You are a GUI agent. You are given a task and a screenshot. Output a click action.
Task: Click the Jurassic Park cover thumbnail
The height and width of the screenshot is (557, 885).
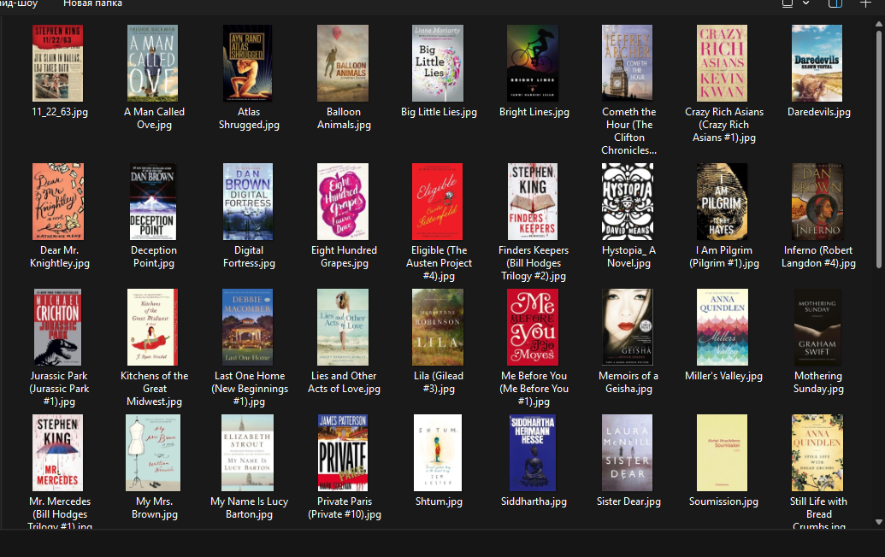[x=57, y=327]
